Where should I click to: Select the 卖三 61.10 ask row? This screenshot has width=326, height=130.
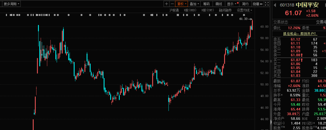tap(299, 47)
